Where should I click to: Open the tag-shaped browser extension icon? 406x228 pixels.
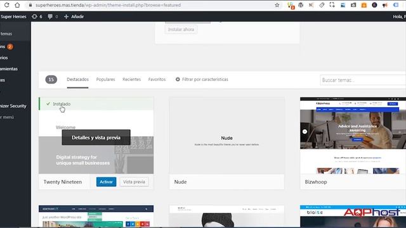(322, 5)
